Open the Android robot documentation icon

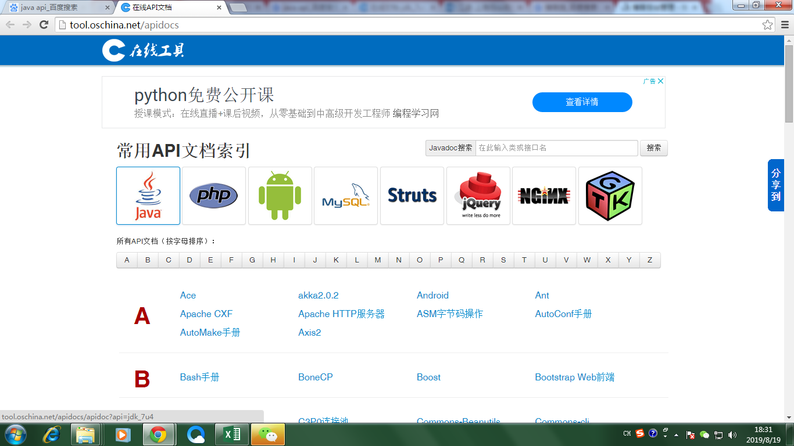point(280,196)
